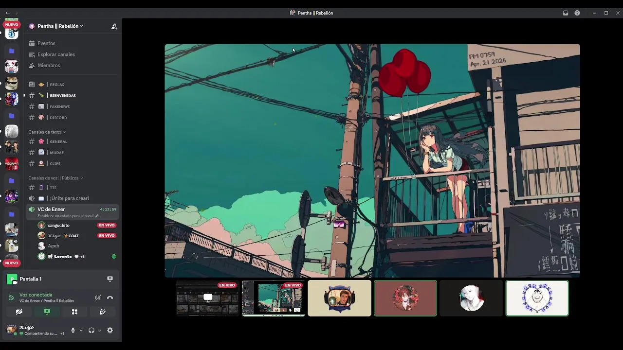Toggle the camera on or off

[x=19, y=312]
